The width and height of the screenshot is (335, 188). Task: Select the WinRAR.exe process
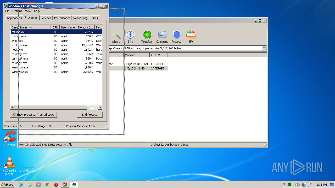point(56,72)
